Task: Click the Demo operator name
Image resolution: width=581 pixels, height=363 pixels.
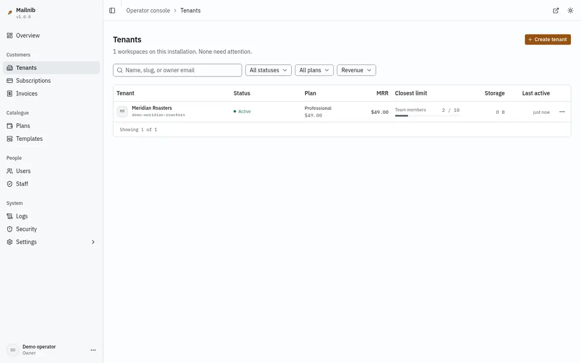Action: (x=39, y=347)
